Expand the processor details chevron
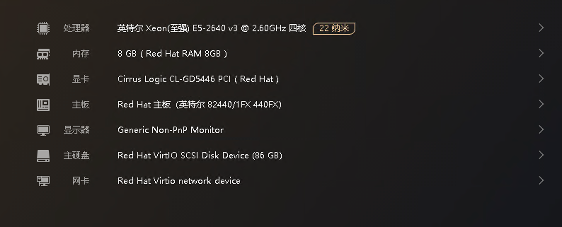The width and height of the screenshot is (562, 227). (x=541, y=28)
